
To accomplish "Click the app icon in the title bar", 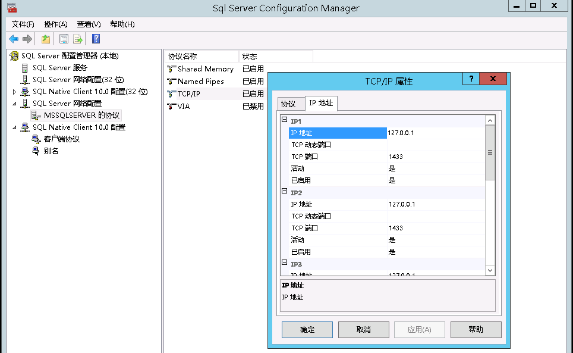I will (x=12, y=8).
